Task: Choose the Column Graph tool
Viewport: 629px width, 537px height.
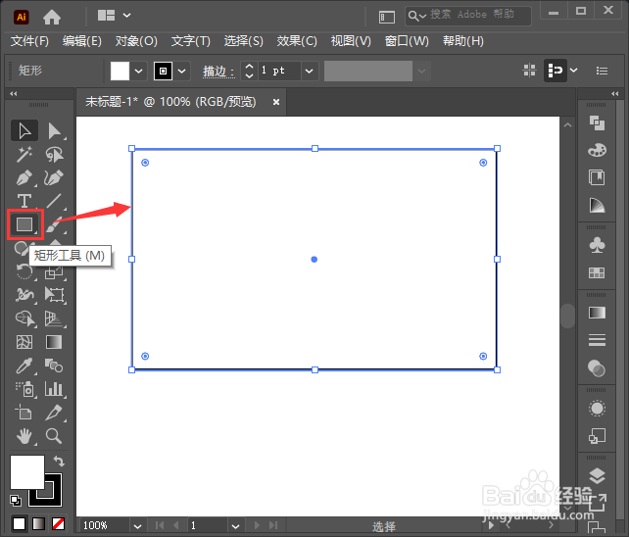Action: [54, 389]
